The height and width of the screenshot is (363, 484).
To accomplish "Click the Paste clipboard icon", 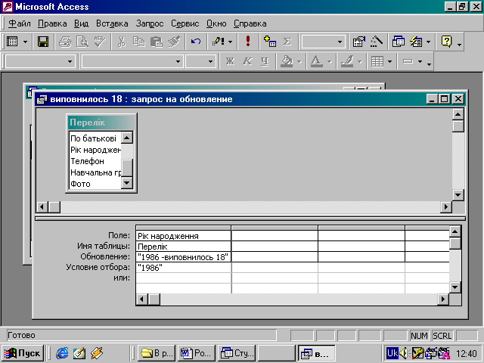I will [157, 42].
